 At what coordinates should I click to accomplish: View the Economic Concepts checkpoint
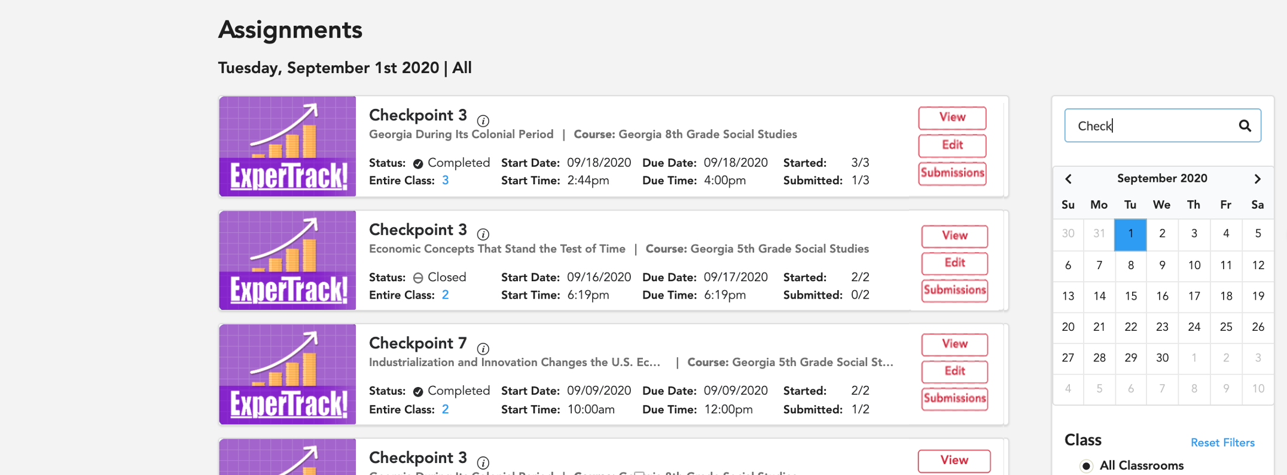coord(954,236)
